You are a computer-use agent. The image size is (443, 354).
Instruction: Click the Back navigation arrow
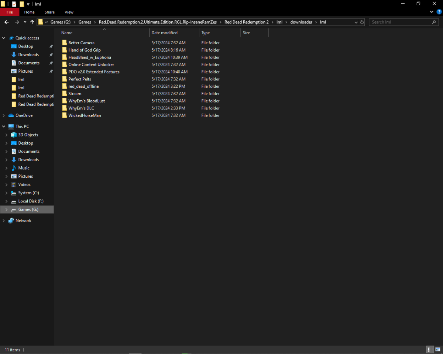point(7,22)
